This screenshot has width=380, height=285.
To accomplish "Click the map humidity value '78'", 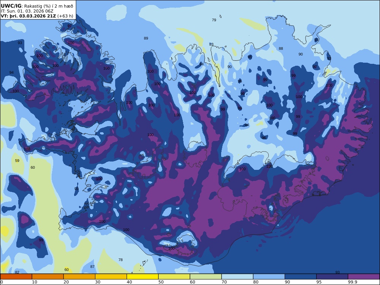I will click(120, 260).
